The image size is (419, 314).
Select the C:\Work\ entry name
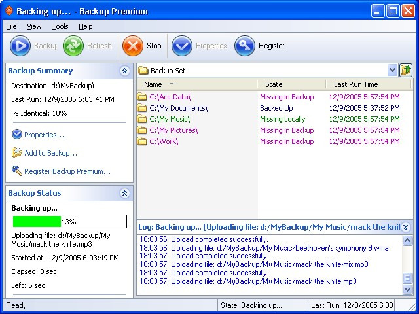pos(164,141)
